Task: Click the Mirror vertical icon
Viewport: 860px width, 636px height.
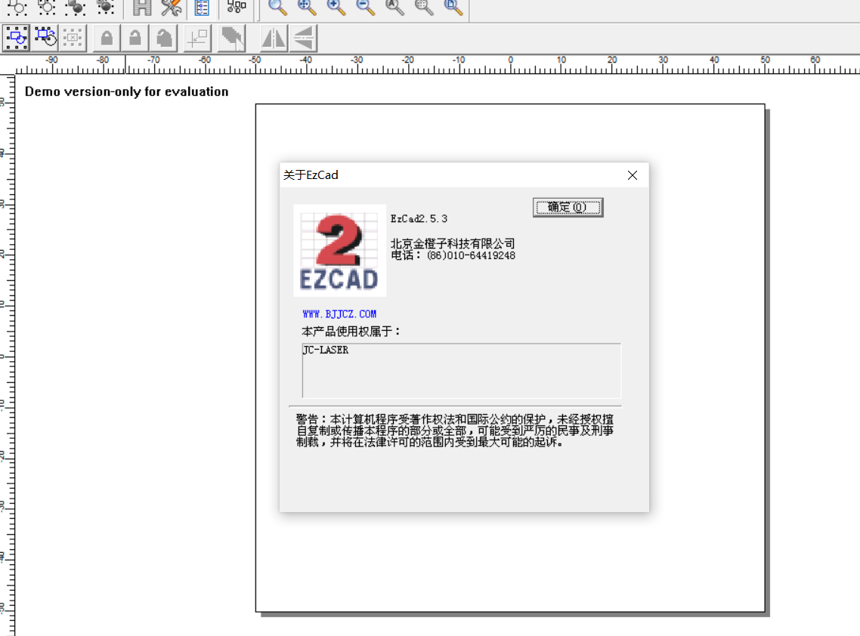Action: click(x=303, y=39)
